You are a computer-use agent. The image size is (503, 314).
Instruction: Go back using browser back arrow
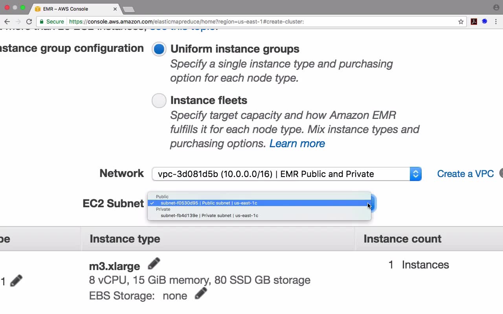tap(7, 22)
